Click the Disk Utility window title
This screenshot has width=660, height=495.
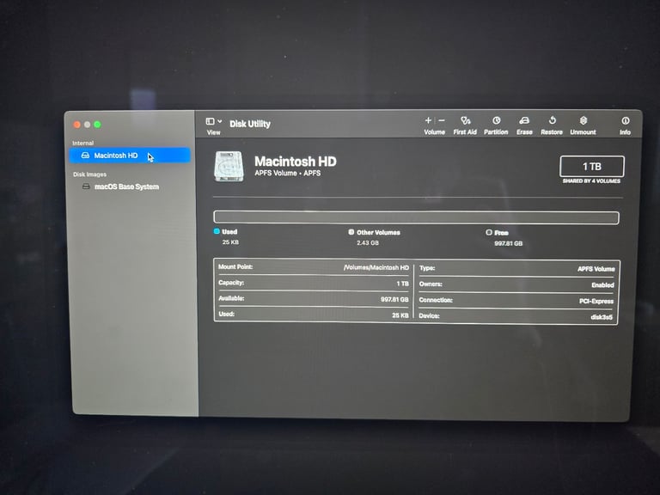(x=249, y=124)
